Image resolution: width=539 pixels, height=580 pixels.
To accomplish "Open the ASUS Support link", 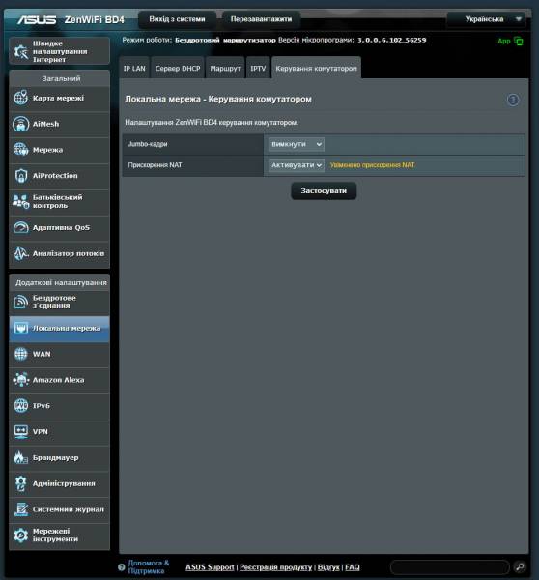I will click(210, 567).
